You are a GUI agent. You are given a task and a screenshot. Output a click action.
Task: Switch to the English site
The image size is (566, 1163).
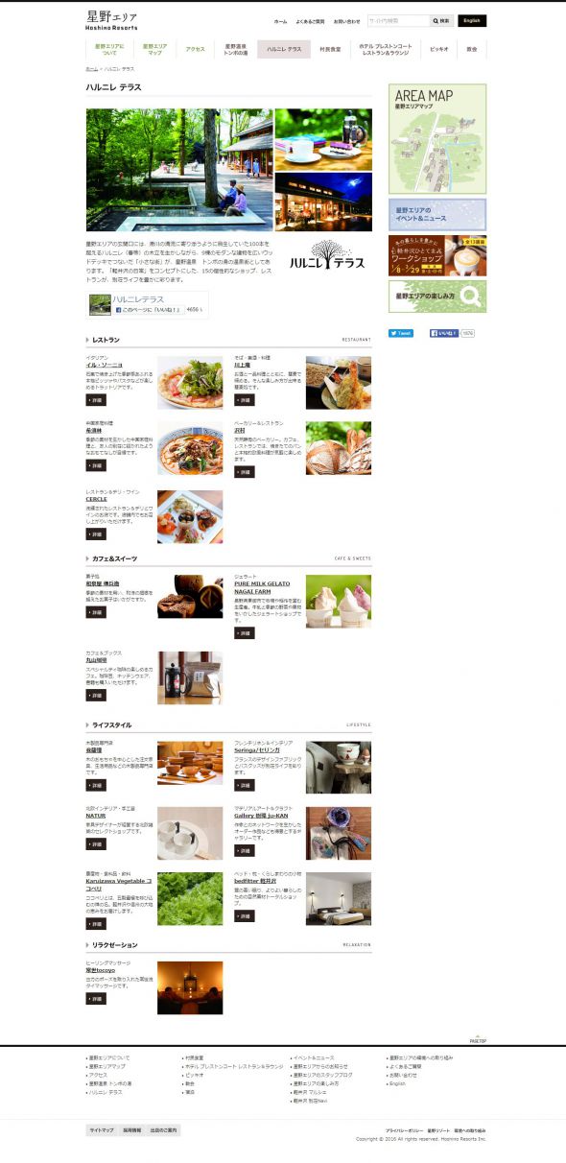coord(472,20)
